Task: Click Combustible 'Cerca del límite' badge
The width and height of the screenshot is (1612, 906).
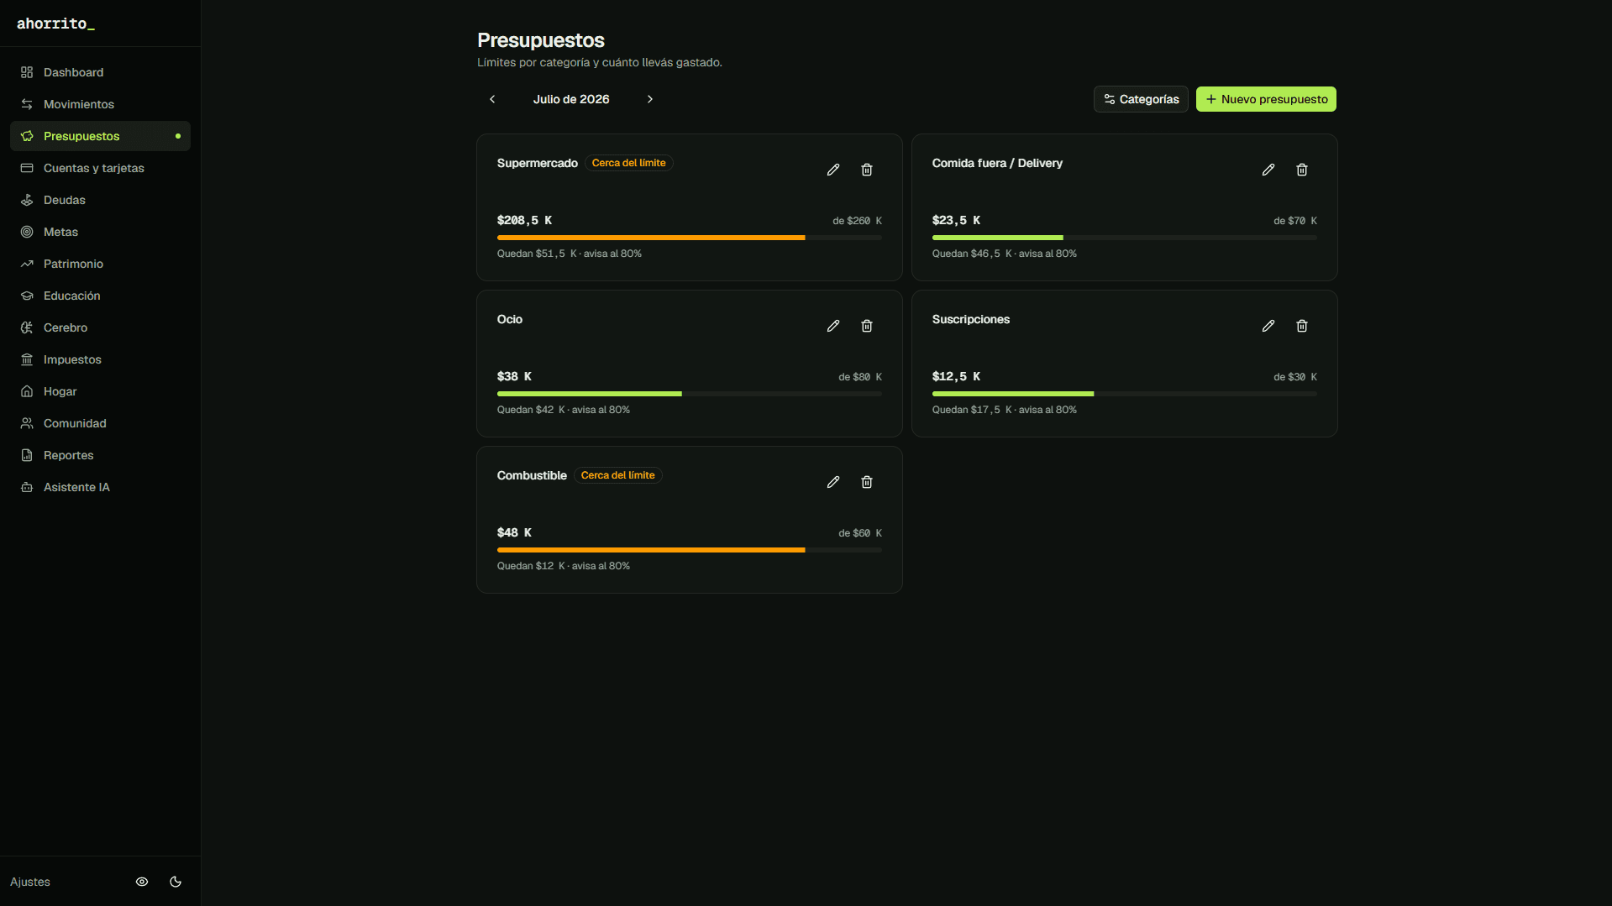Action: [x=618, y=475]
